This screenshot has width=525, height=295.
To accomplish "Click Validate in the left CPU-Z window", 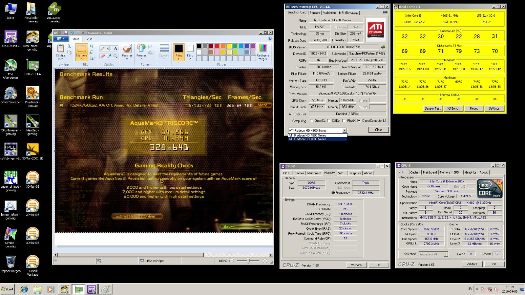I will [356, 265].
